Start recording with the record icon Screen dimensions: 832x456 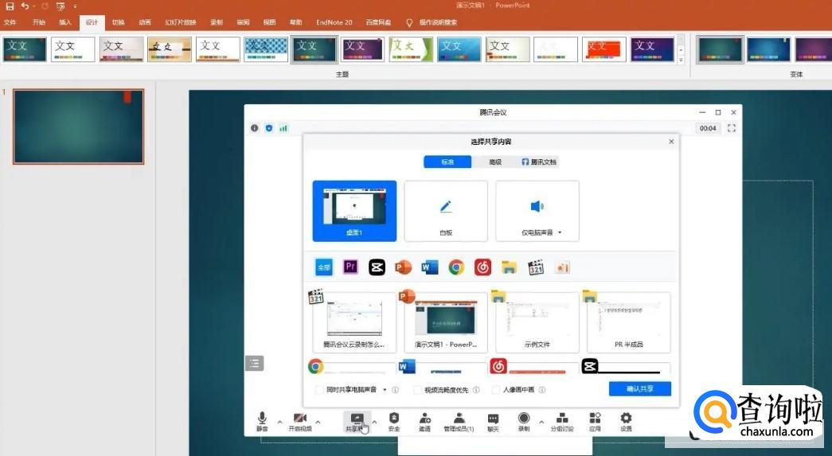click(x=524, y=422)
